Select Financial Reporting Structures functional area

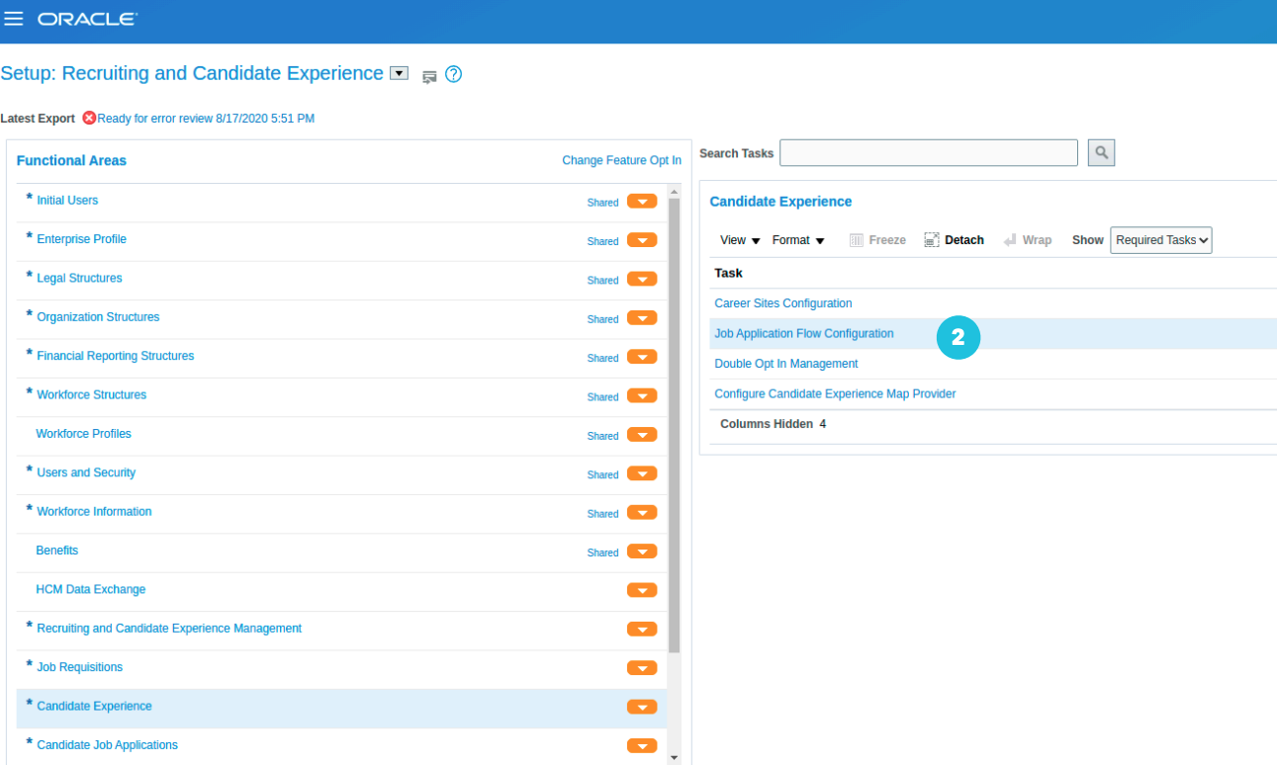point(116,356)
